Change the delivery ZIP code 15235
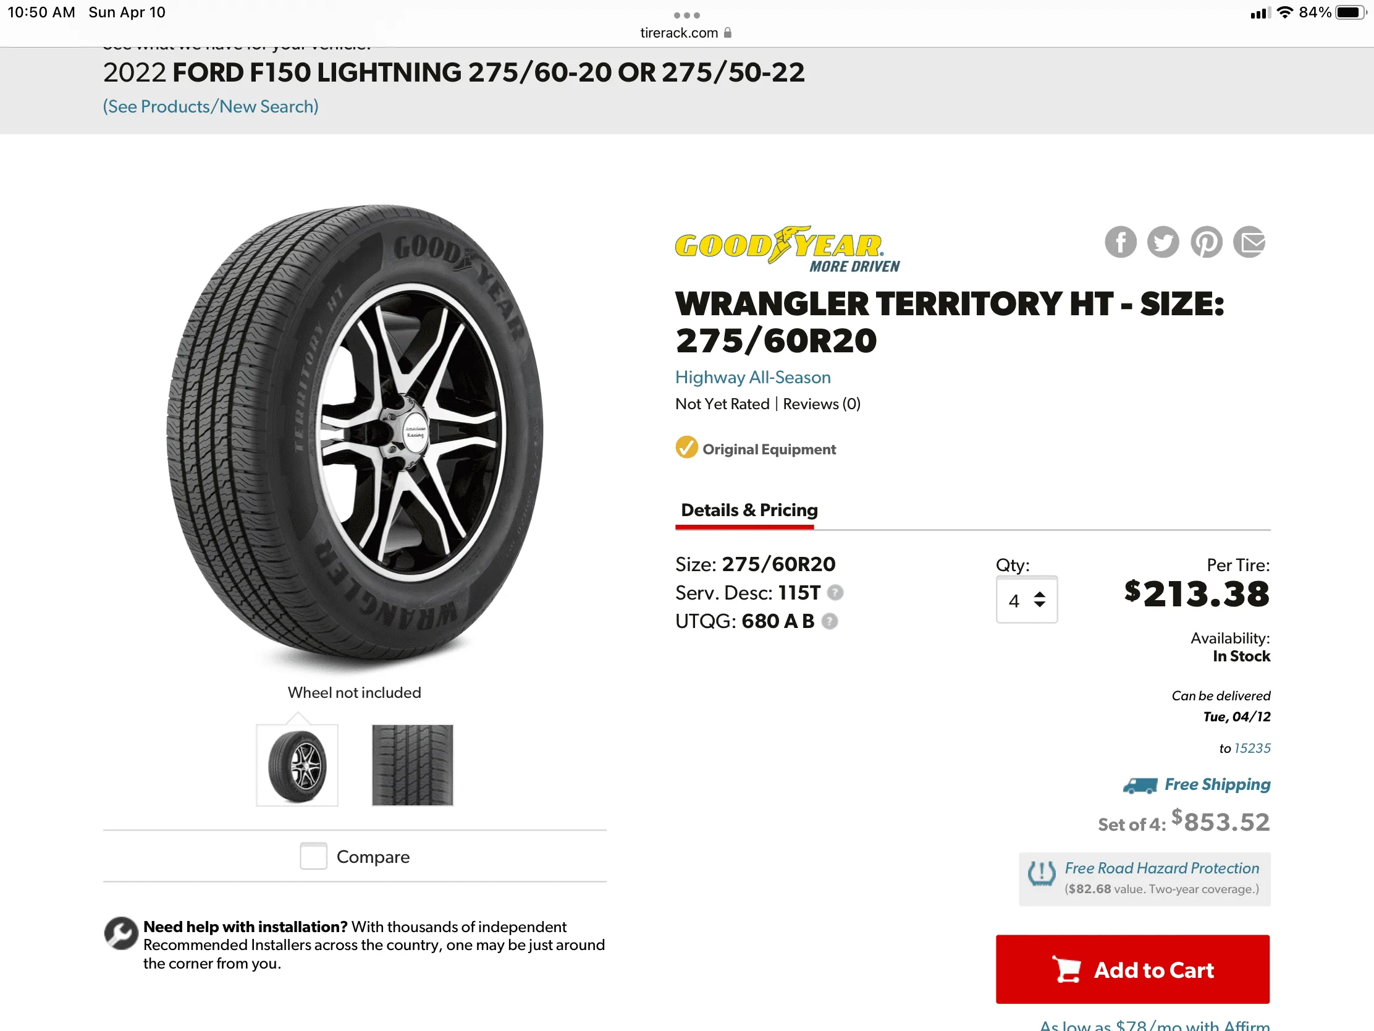This screenshot has width=1374, height=1031. (1252, 749)
